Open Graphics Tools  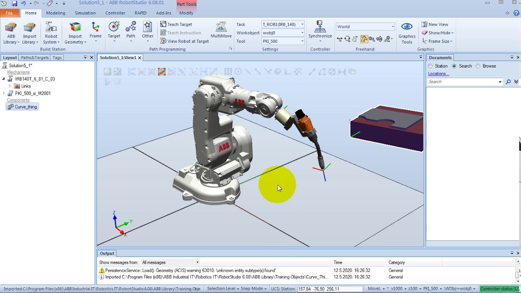(x=407, y=33)
